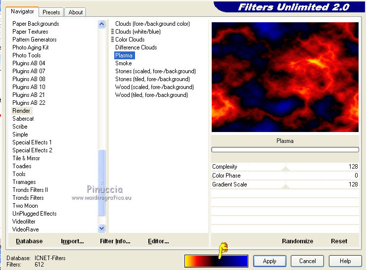Open the Editor... button
Screen dimensions: 366x270
coord(158,241)
